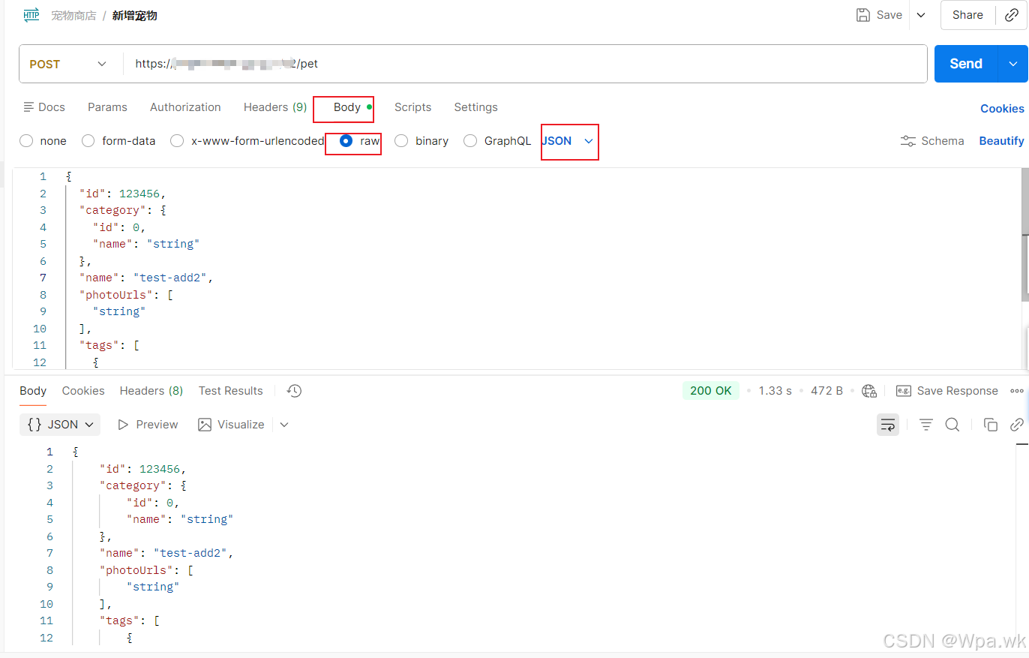This screenshot has width=1029, height=658.
Task: Expand the Send button options arrow
Action: tap(1013, 64)
